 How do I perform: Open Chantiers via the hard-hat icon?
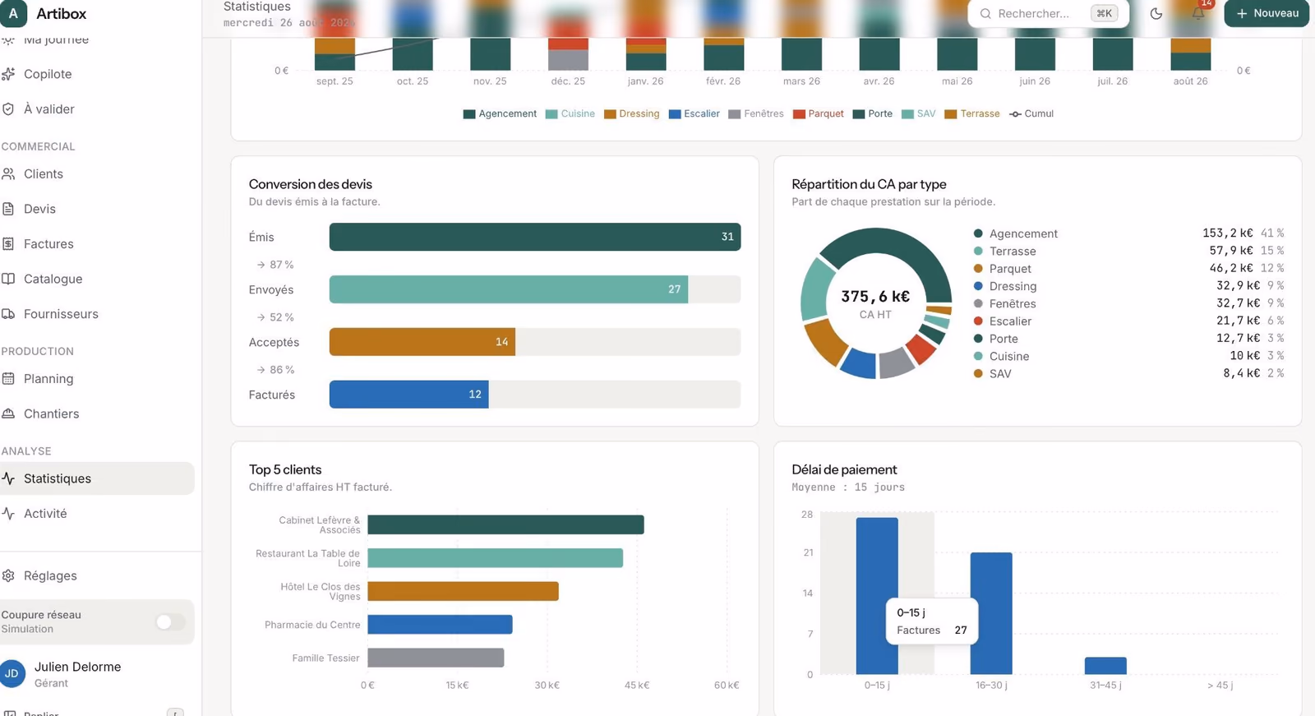coord(8,413)
